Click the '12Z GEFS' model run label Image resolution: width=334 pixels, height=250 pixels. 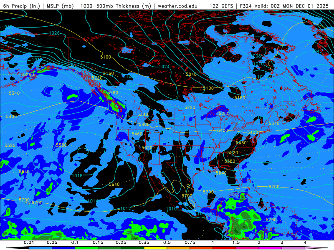pyautogui.click(x=222, y=6)
